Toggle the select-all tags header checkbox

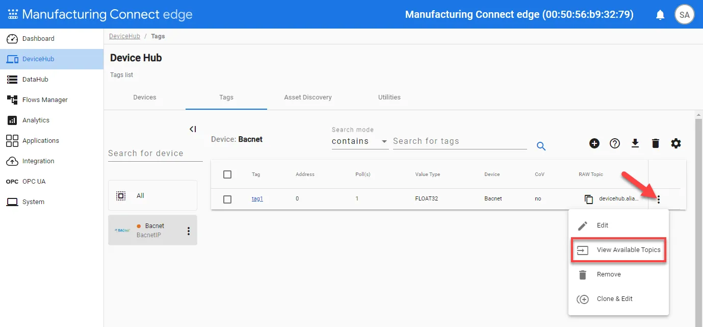coord(227,174)
